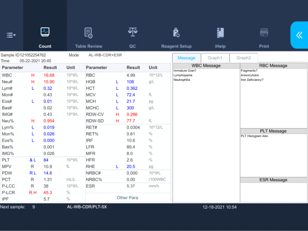
Task: Switch to the Graph2 tab
Action: click(x=244, y=58)
